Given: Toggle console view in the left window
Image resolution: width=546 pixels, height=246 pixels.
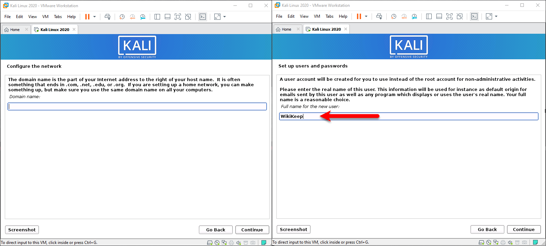Looking at the screenshot, I should coord(203,17).
